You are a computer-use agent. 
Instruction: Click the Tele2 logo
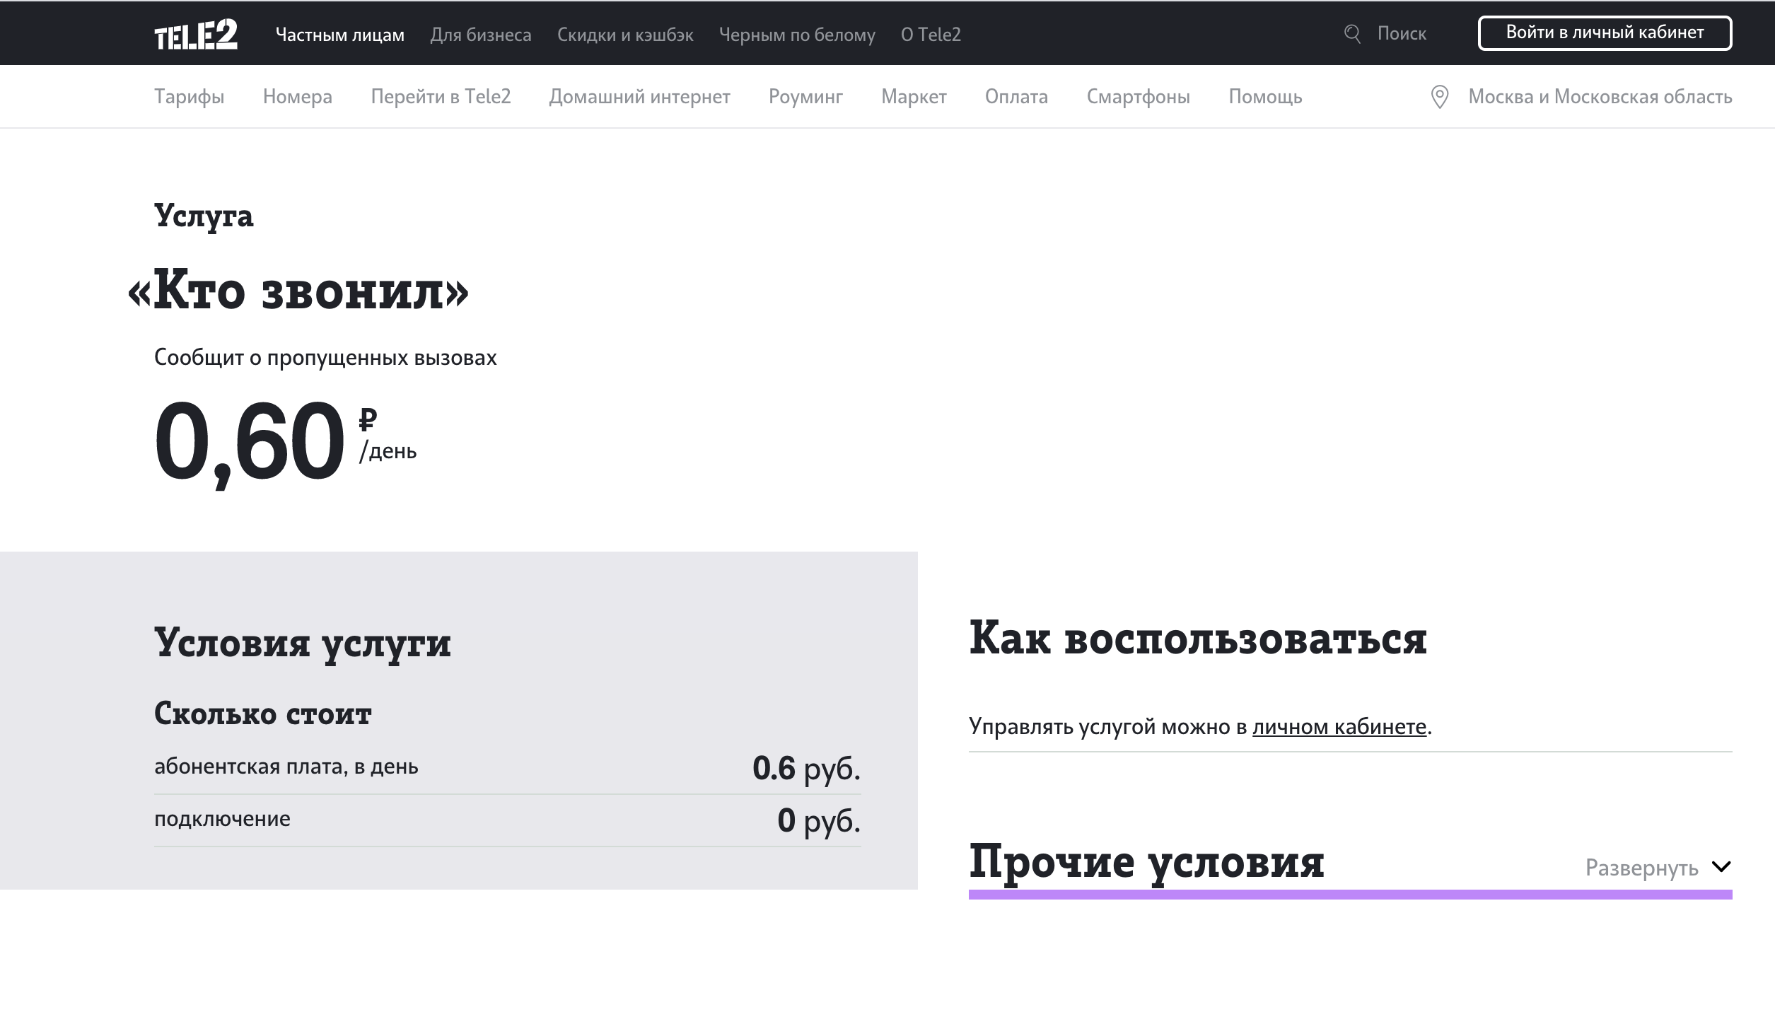[196, 35]
